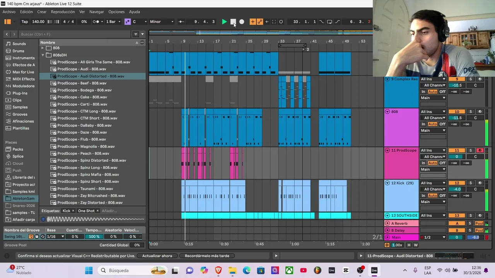Fold the 808 track with its triangle
Image resolution: width=495 pixels, height=278 pixels.
click(x=387, y=112)
